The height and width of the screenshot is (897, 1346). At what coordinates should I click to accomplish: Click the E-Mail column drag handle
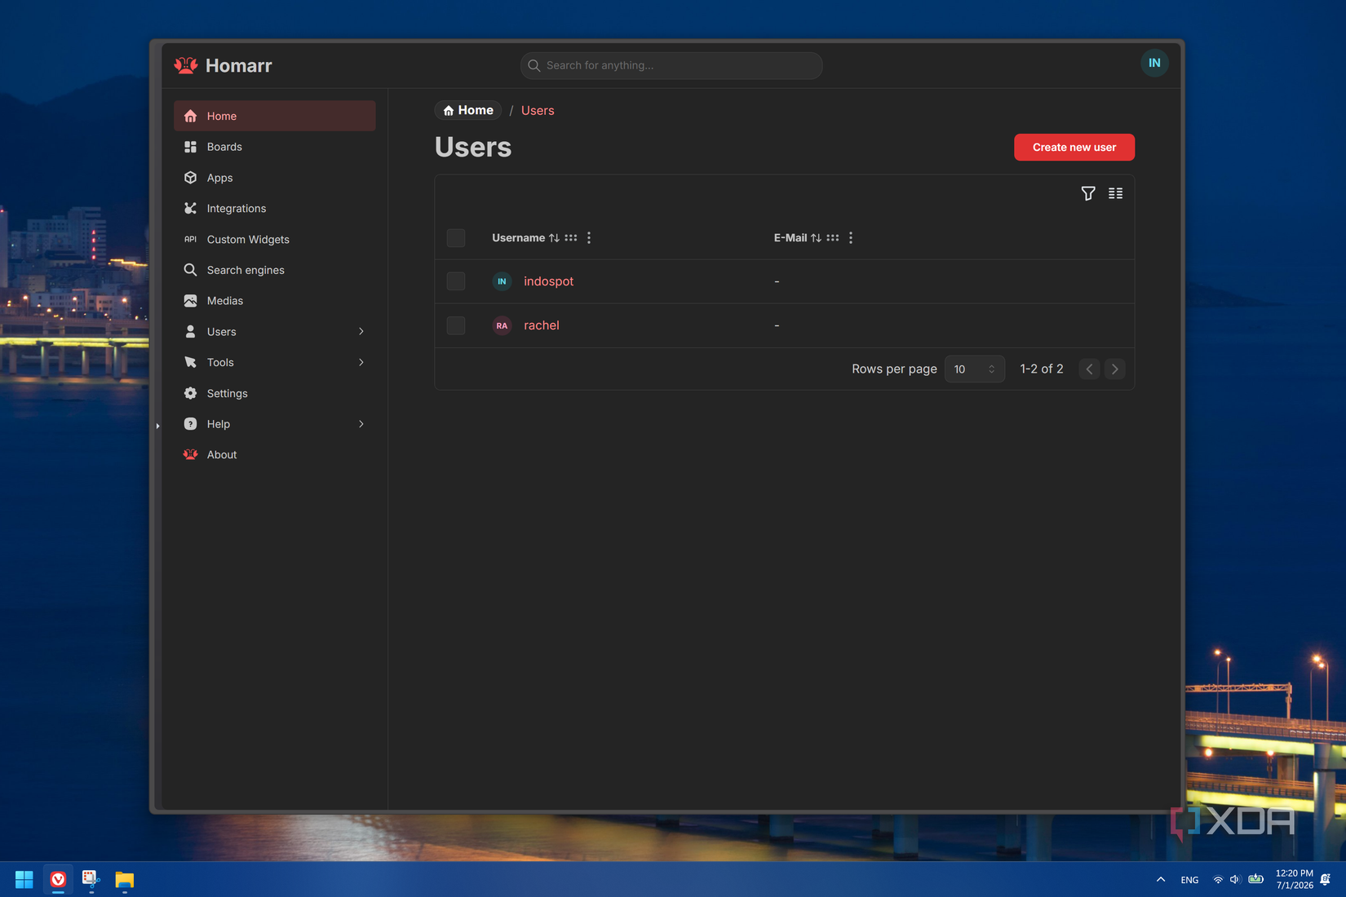833,238
